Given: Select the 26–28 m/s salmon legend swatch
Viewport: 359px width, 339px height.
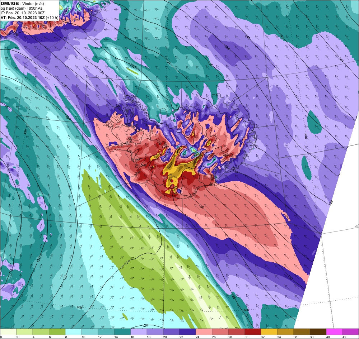Looking at the screenshot, I should click(220, 332).
